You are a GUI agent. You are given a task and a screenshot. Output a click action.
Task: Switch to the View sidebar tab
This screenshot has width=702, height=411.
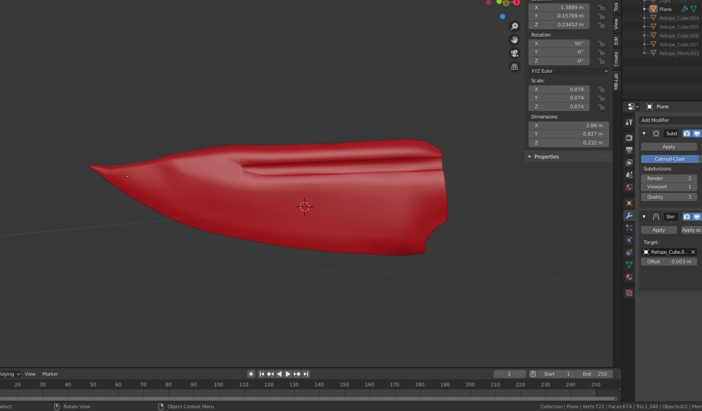[616, 24]
